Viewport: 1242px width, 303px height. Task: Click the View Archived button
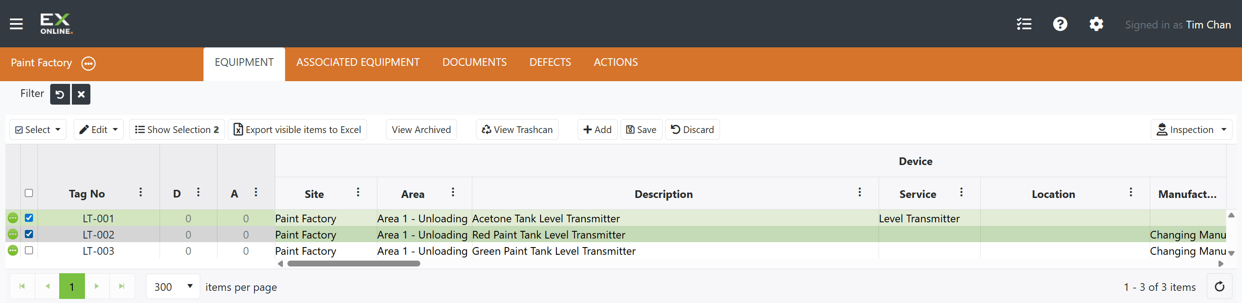click(x=421, y=130)
